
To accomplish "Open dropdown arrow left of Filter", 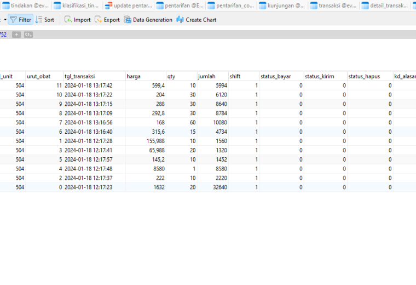I will pyautogui.click(x=5, y=20).
